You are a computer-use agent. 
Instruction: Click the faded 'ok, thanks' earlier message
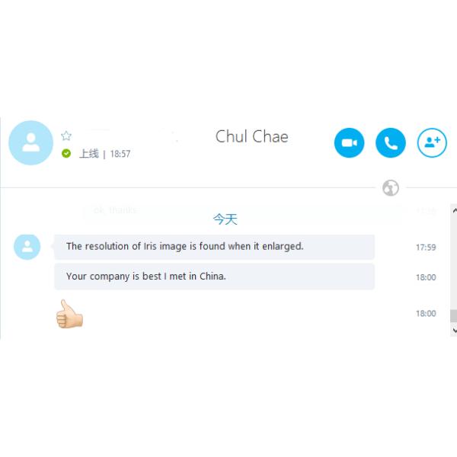(x=116, y=210)
